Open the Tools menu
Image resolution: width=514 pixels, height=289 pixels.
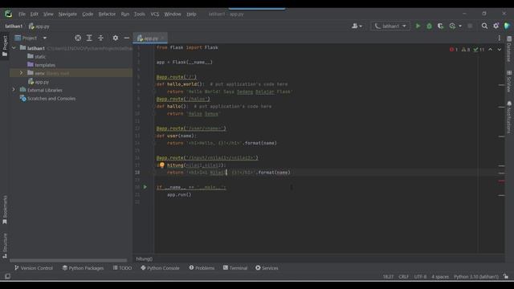pos(139,14)
